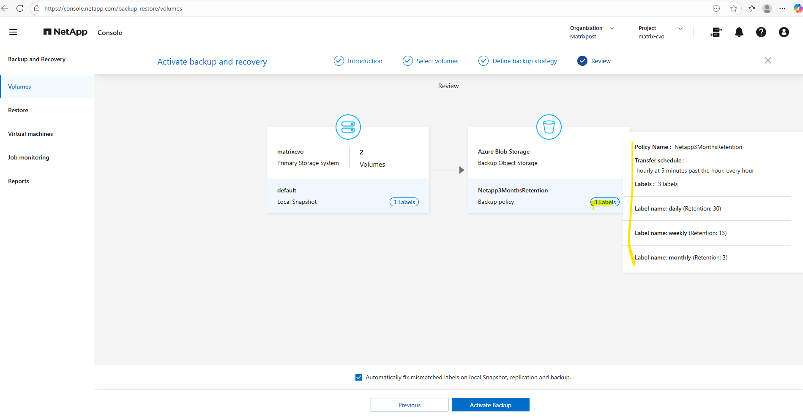This screenshot has height=419, width=803.
Task: Open the hamburger navigation menu
Action: coord(13,32)
